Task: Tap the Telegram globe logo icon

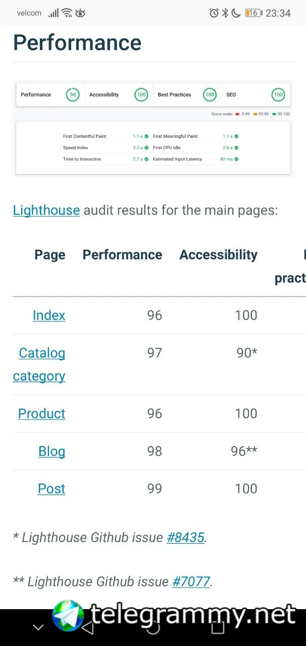Action: point(68,615)
